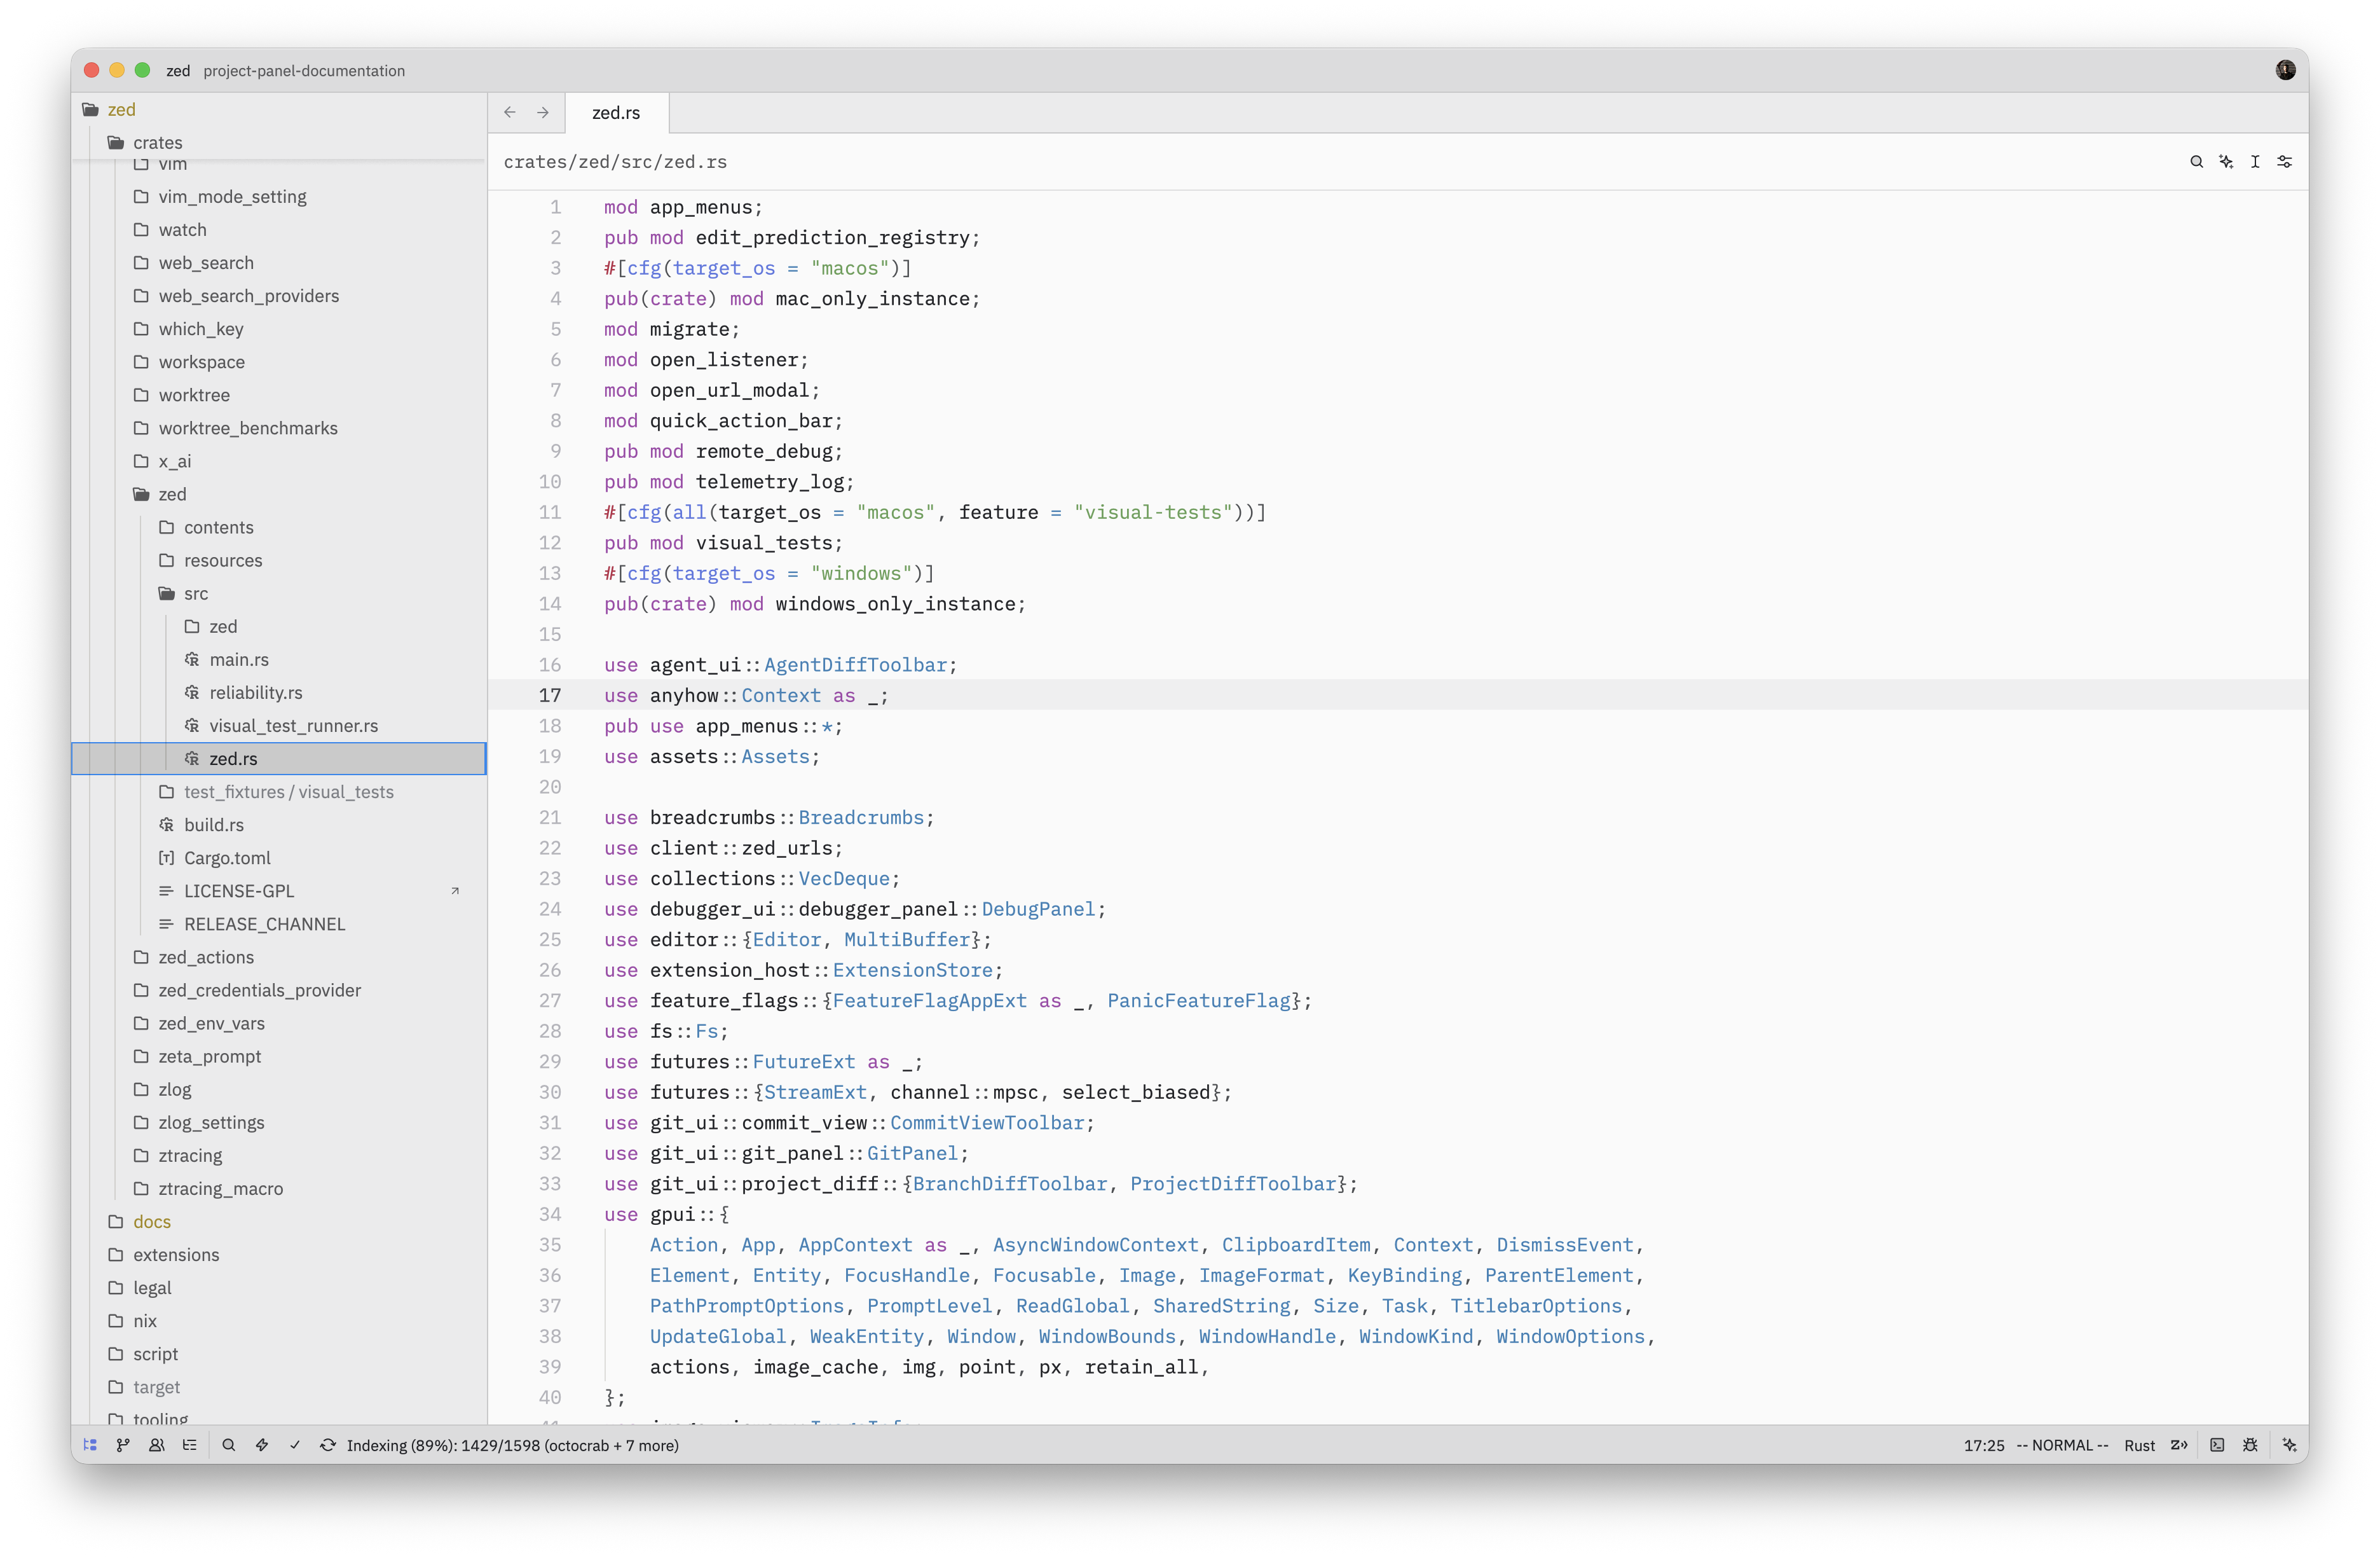The height and width of the screenshot is (1558, 2380).
Task: Toggle the outline panel icon
Action: coord(189,1445)
